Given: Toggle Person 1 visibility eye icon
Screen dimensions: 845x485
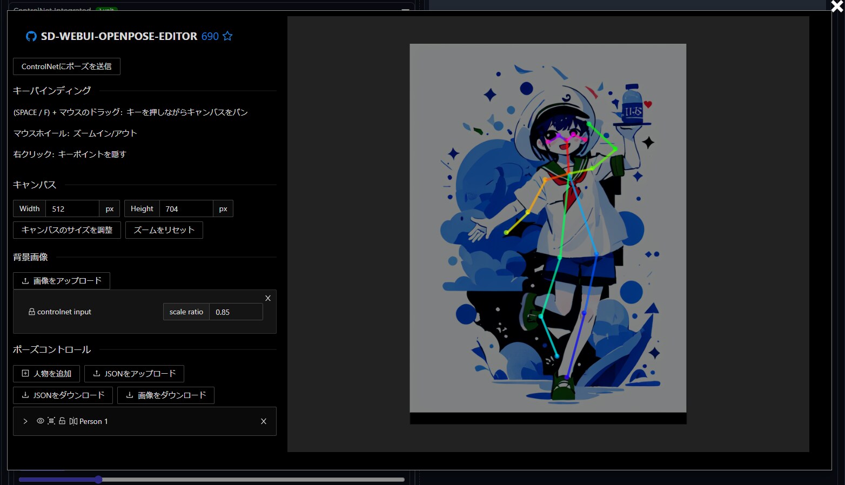Looking at the screenshot, I should [40, 421].
